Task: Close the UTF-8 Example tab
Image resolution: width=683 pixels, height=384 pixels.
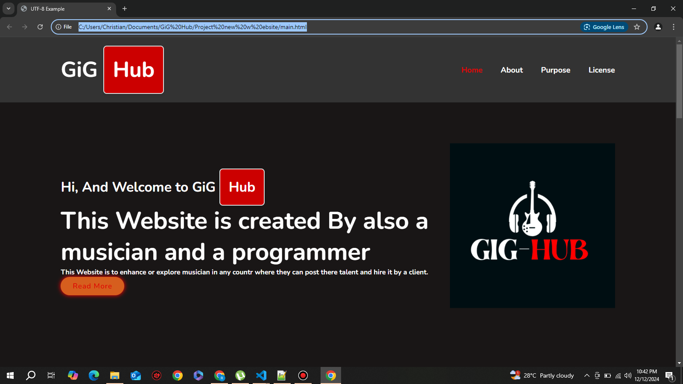Action: [x=109, y=9]
